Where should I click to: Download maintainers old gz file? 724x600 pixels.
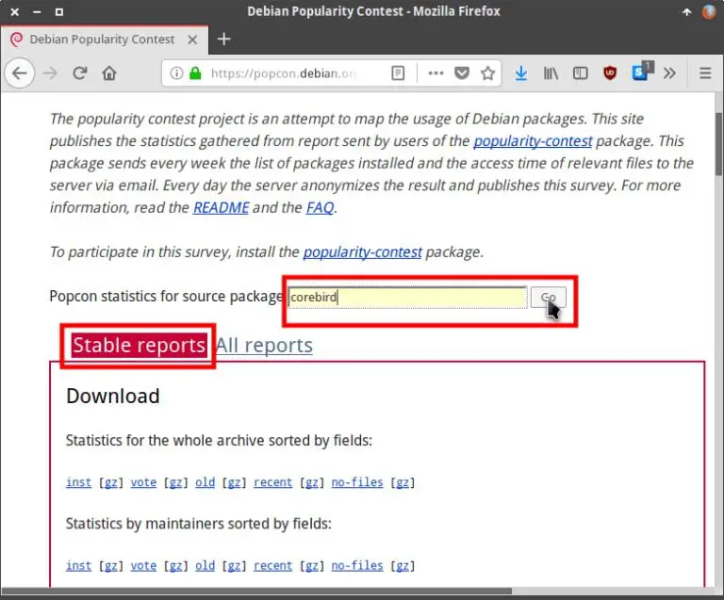234,566
